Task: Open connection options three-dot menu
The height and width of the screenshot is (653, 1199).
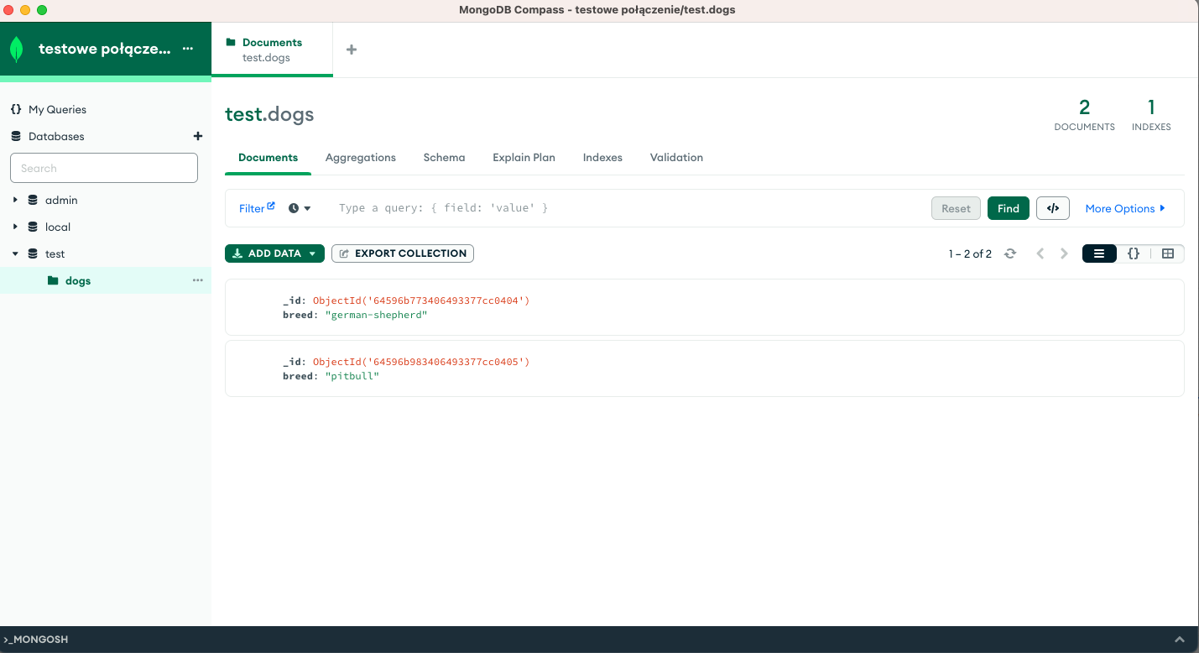Action: coord(188,49)
